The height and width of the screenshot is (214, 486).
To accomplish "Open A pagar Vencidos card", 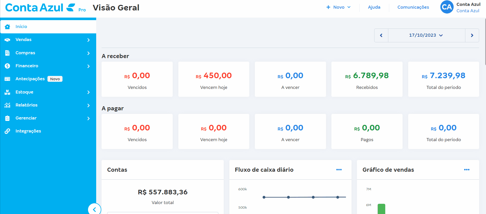I will pyautogui.click(x=137, y=131).
